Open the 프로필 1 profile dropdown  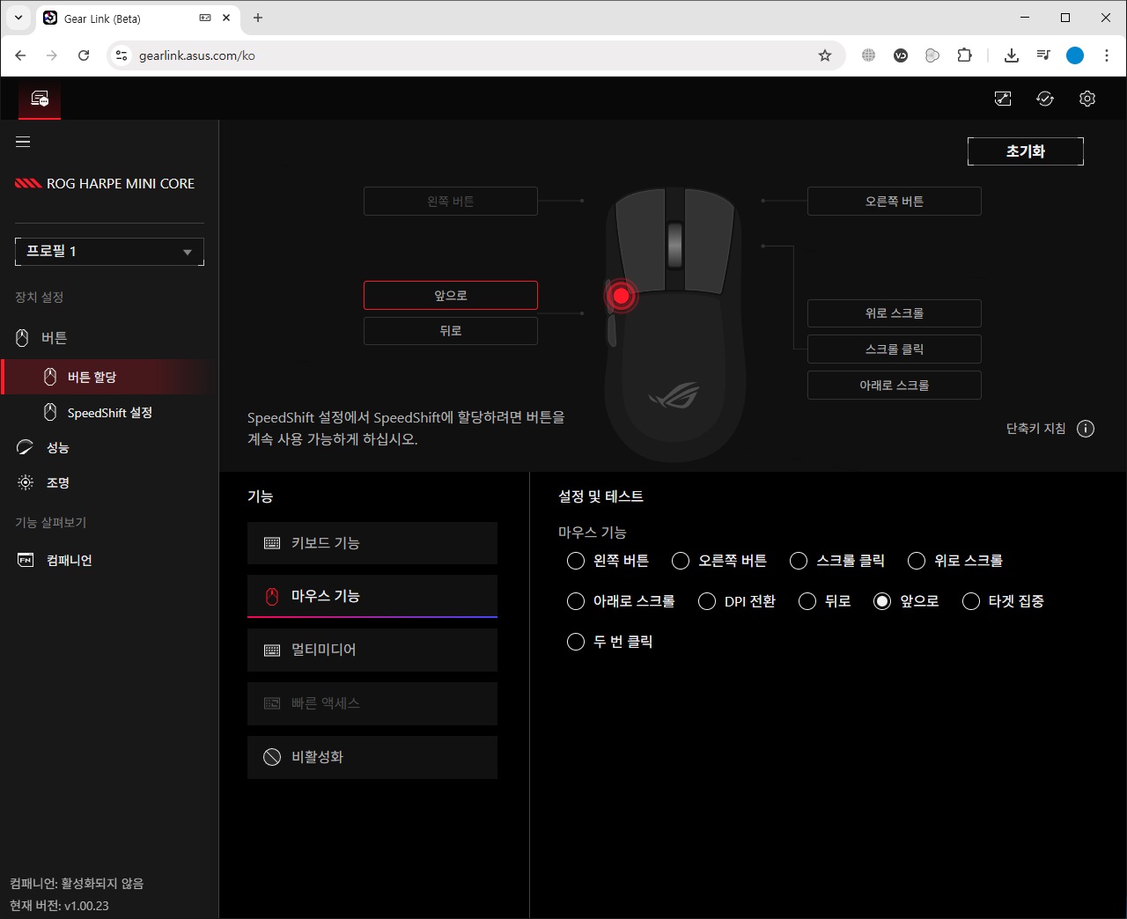pyautogui.click(x=109, y=252)
